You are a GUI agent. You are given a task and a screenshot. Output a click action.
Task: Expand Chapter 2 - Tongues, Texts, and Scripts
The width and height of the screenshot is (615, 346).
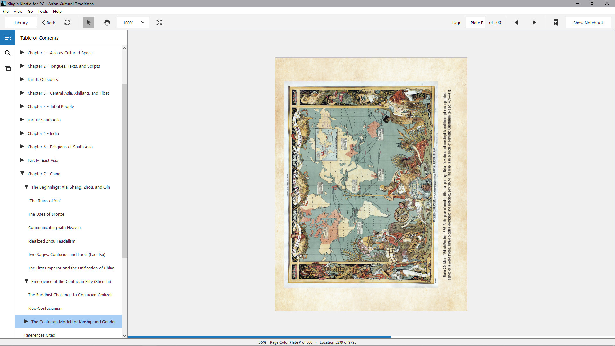[22, 66]
